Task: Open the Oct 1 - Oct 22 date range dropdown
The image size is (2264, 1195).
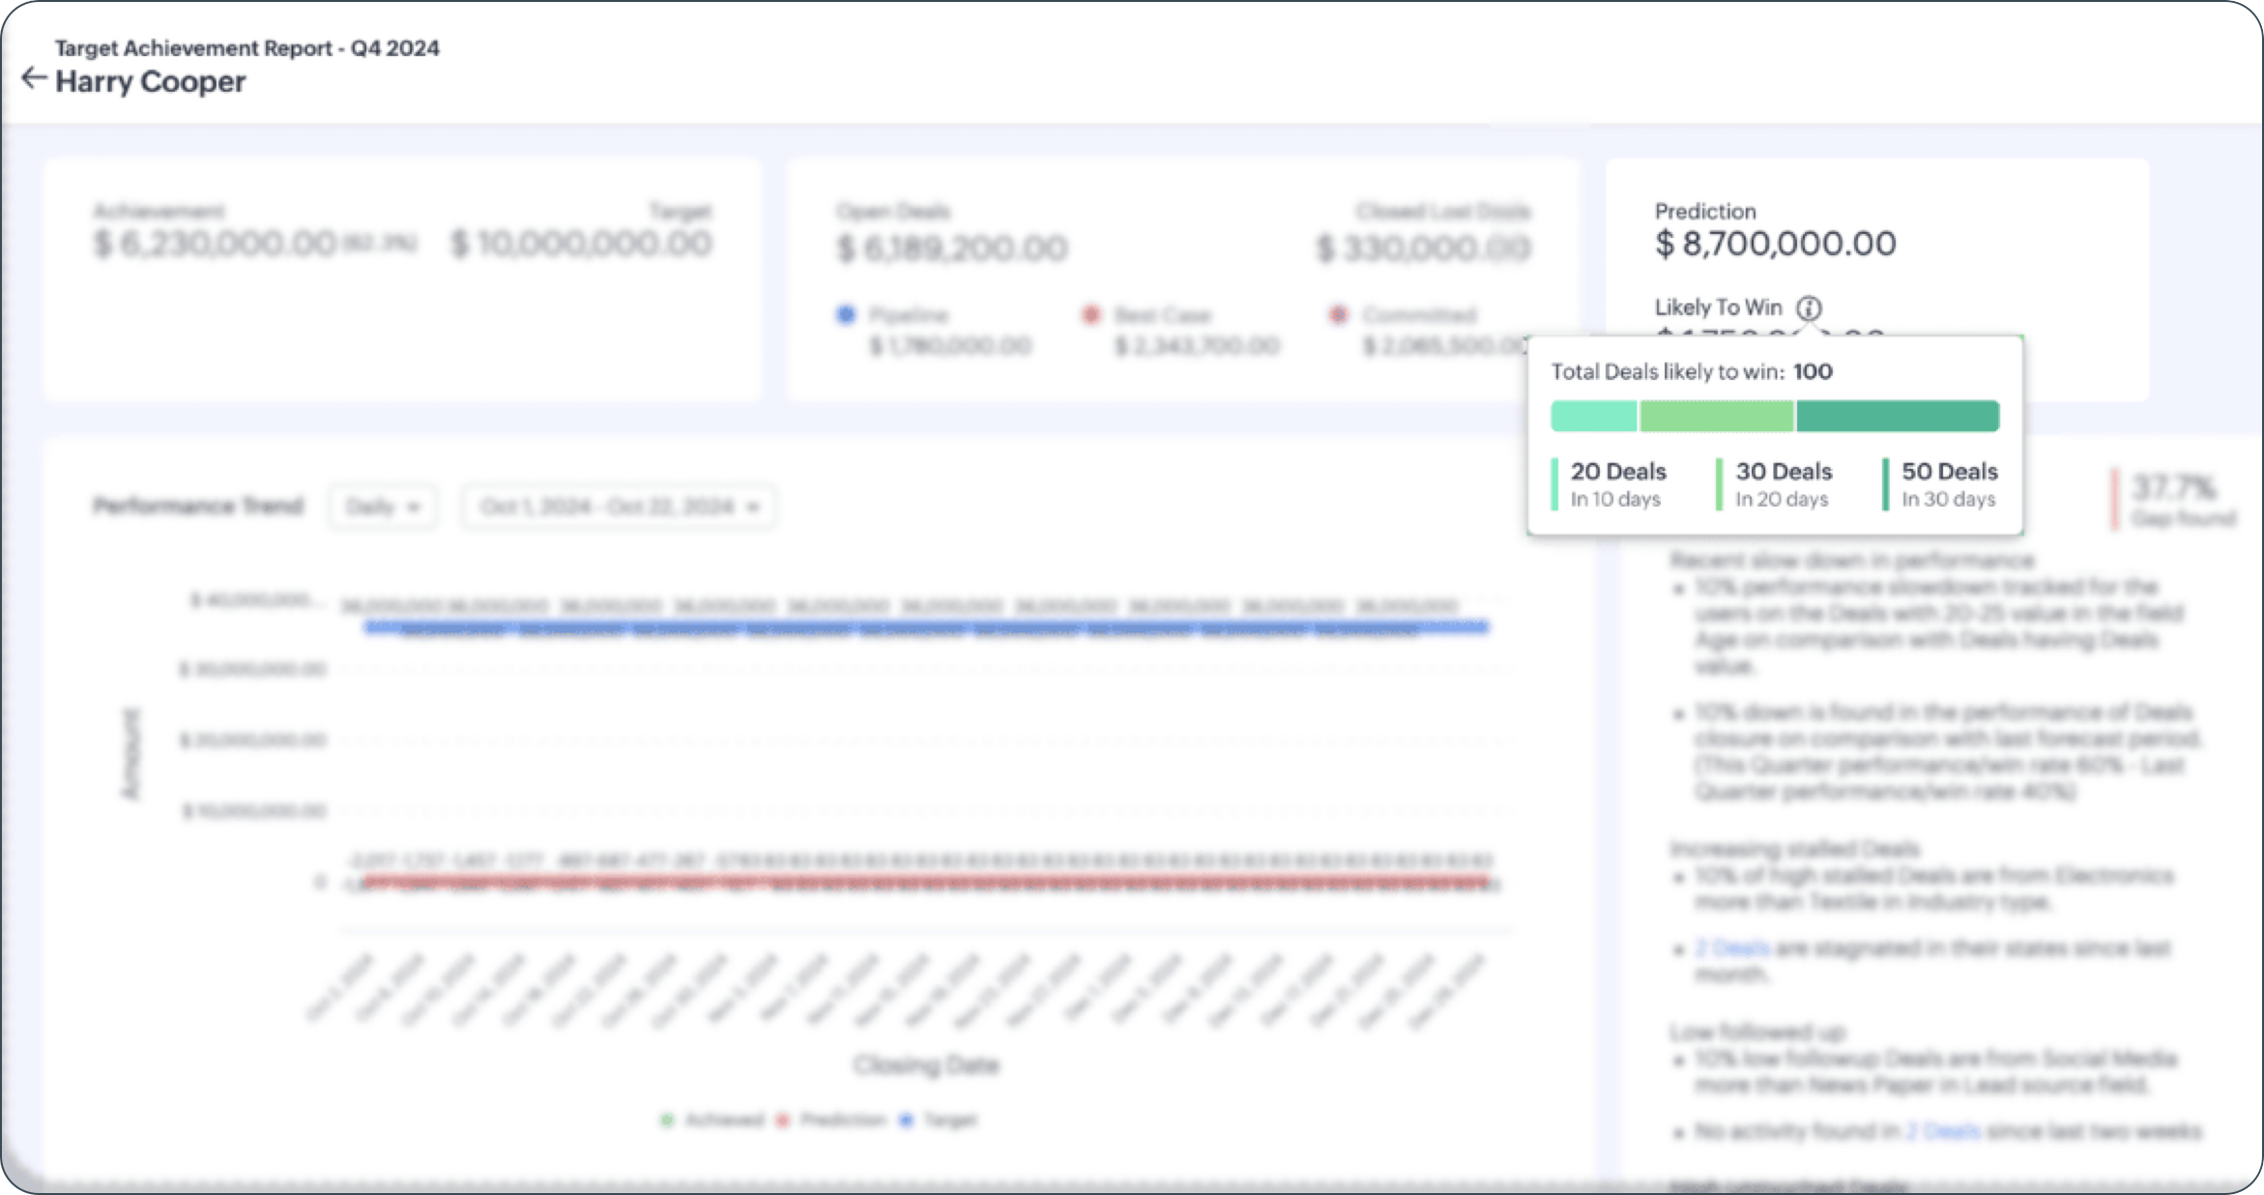Action: pyautogui.click(x=619, y=507)
